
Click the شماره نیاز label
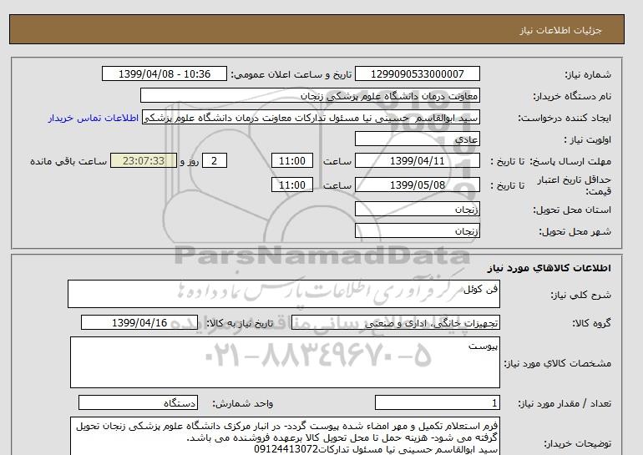588,74
